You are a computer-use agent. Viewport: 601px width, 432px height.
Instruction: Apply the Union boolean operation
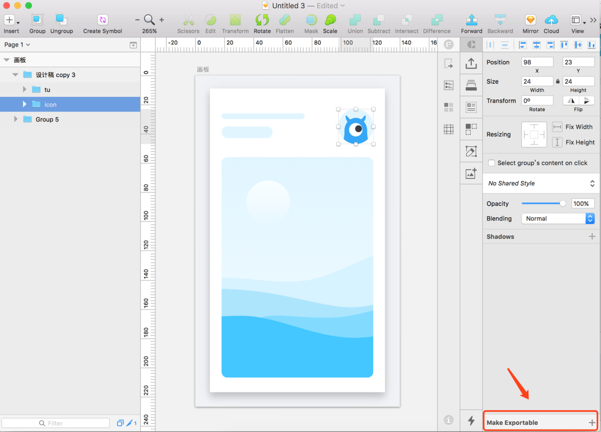point(355,20)
